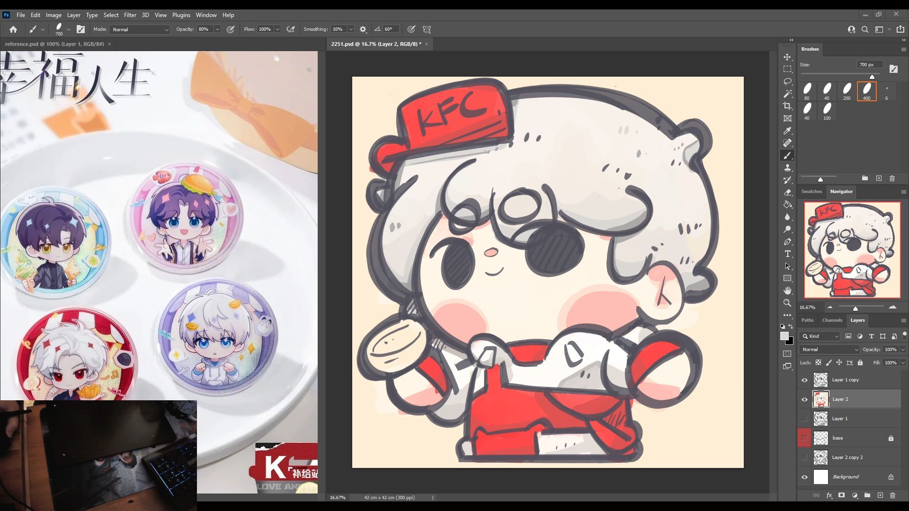Hide the Background layer
The height and width of the screenshot is (511, 909).
coord(804,477)
